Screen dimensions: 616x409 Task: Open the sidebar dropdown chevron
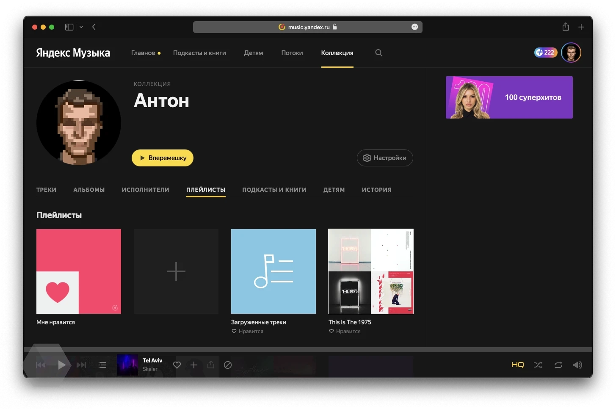pos(81,27)
